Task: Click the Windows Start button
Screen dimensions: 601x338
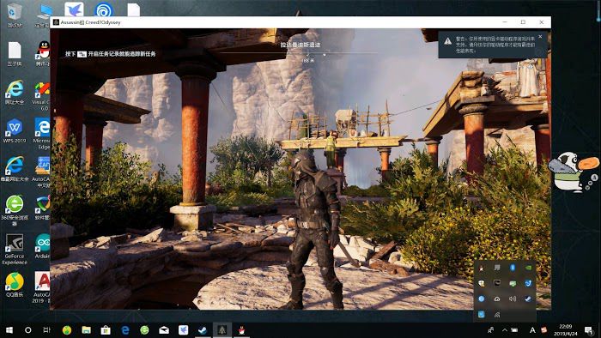Action: (x=9, y=330)
